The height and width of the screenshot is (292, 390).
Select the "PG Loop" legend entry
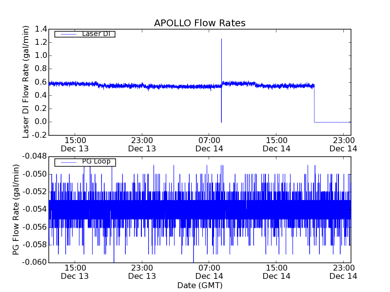(85, 162)
